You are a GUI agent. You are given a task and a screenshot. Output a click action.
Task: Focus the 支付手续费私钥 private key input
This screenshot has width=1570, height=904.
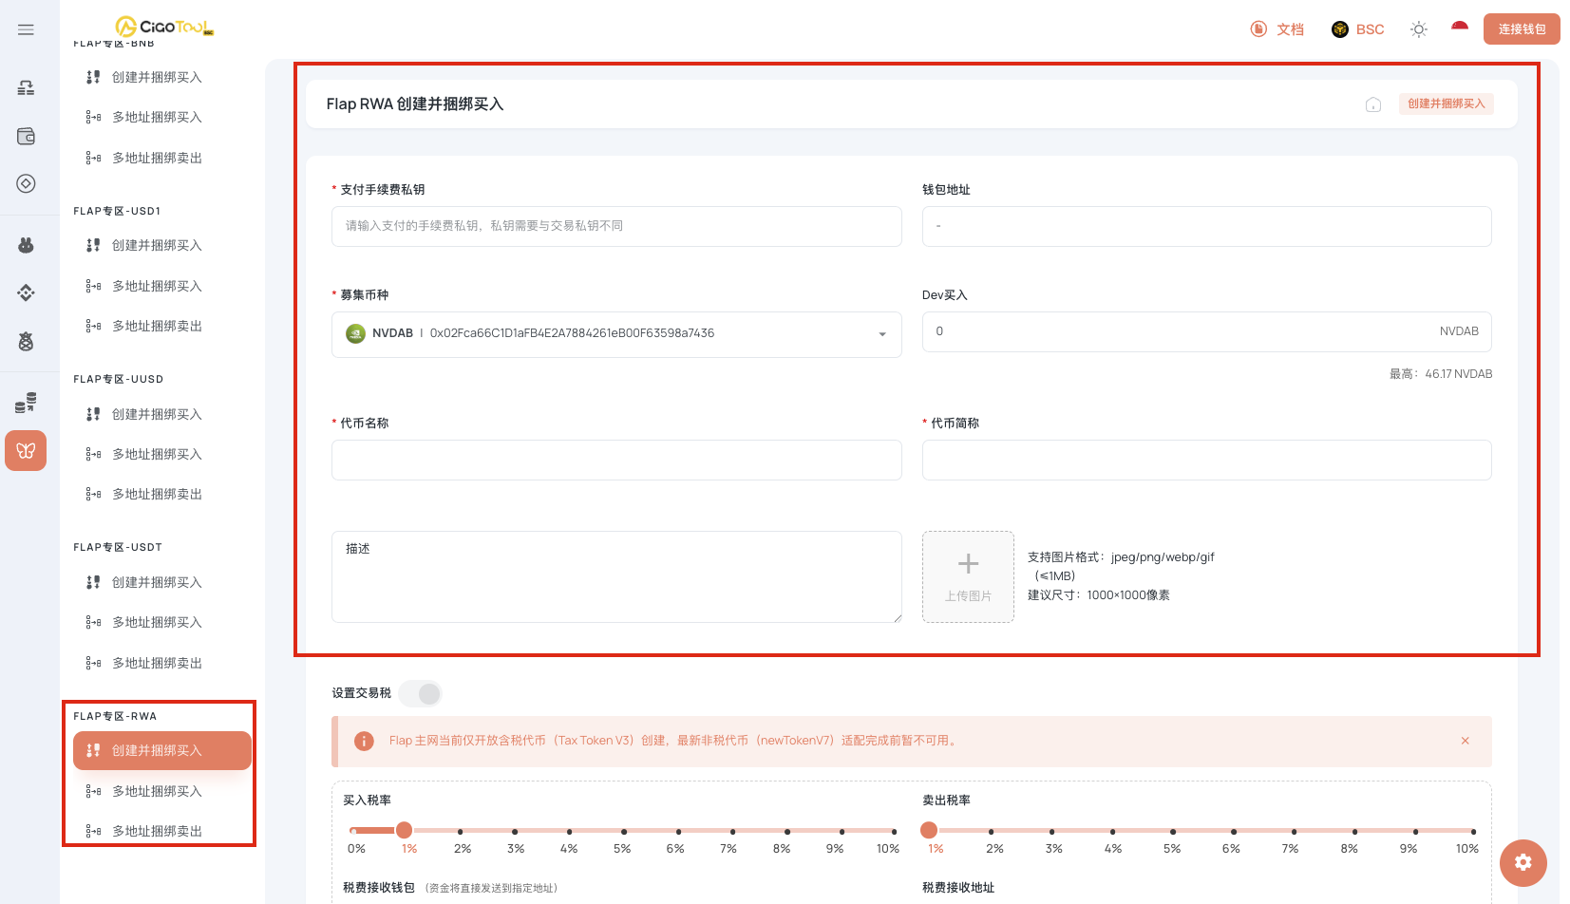click(616, 226)
